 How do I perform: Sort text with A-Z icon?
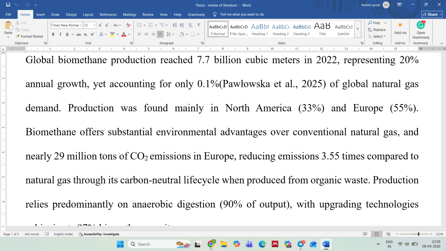point(190,25)
